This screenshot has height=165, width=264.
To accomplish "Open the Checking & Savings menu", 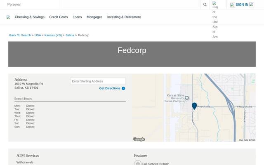I will click(29, 17).
